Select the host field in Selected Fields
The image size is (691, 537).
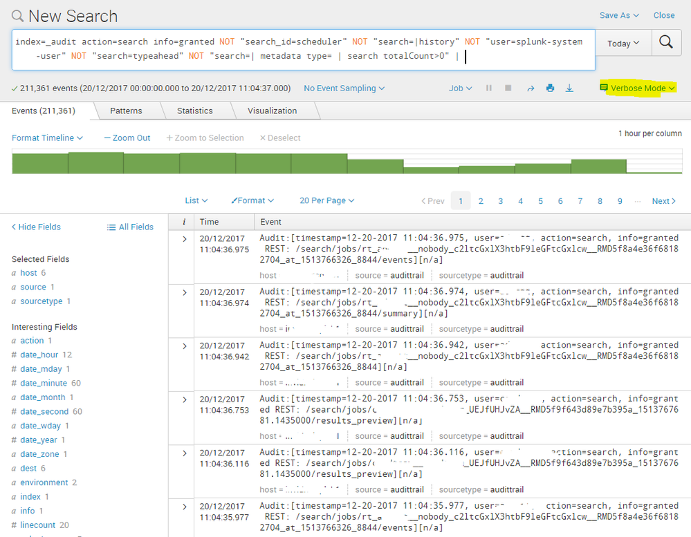[x=28, y=273]
